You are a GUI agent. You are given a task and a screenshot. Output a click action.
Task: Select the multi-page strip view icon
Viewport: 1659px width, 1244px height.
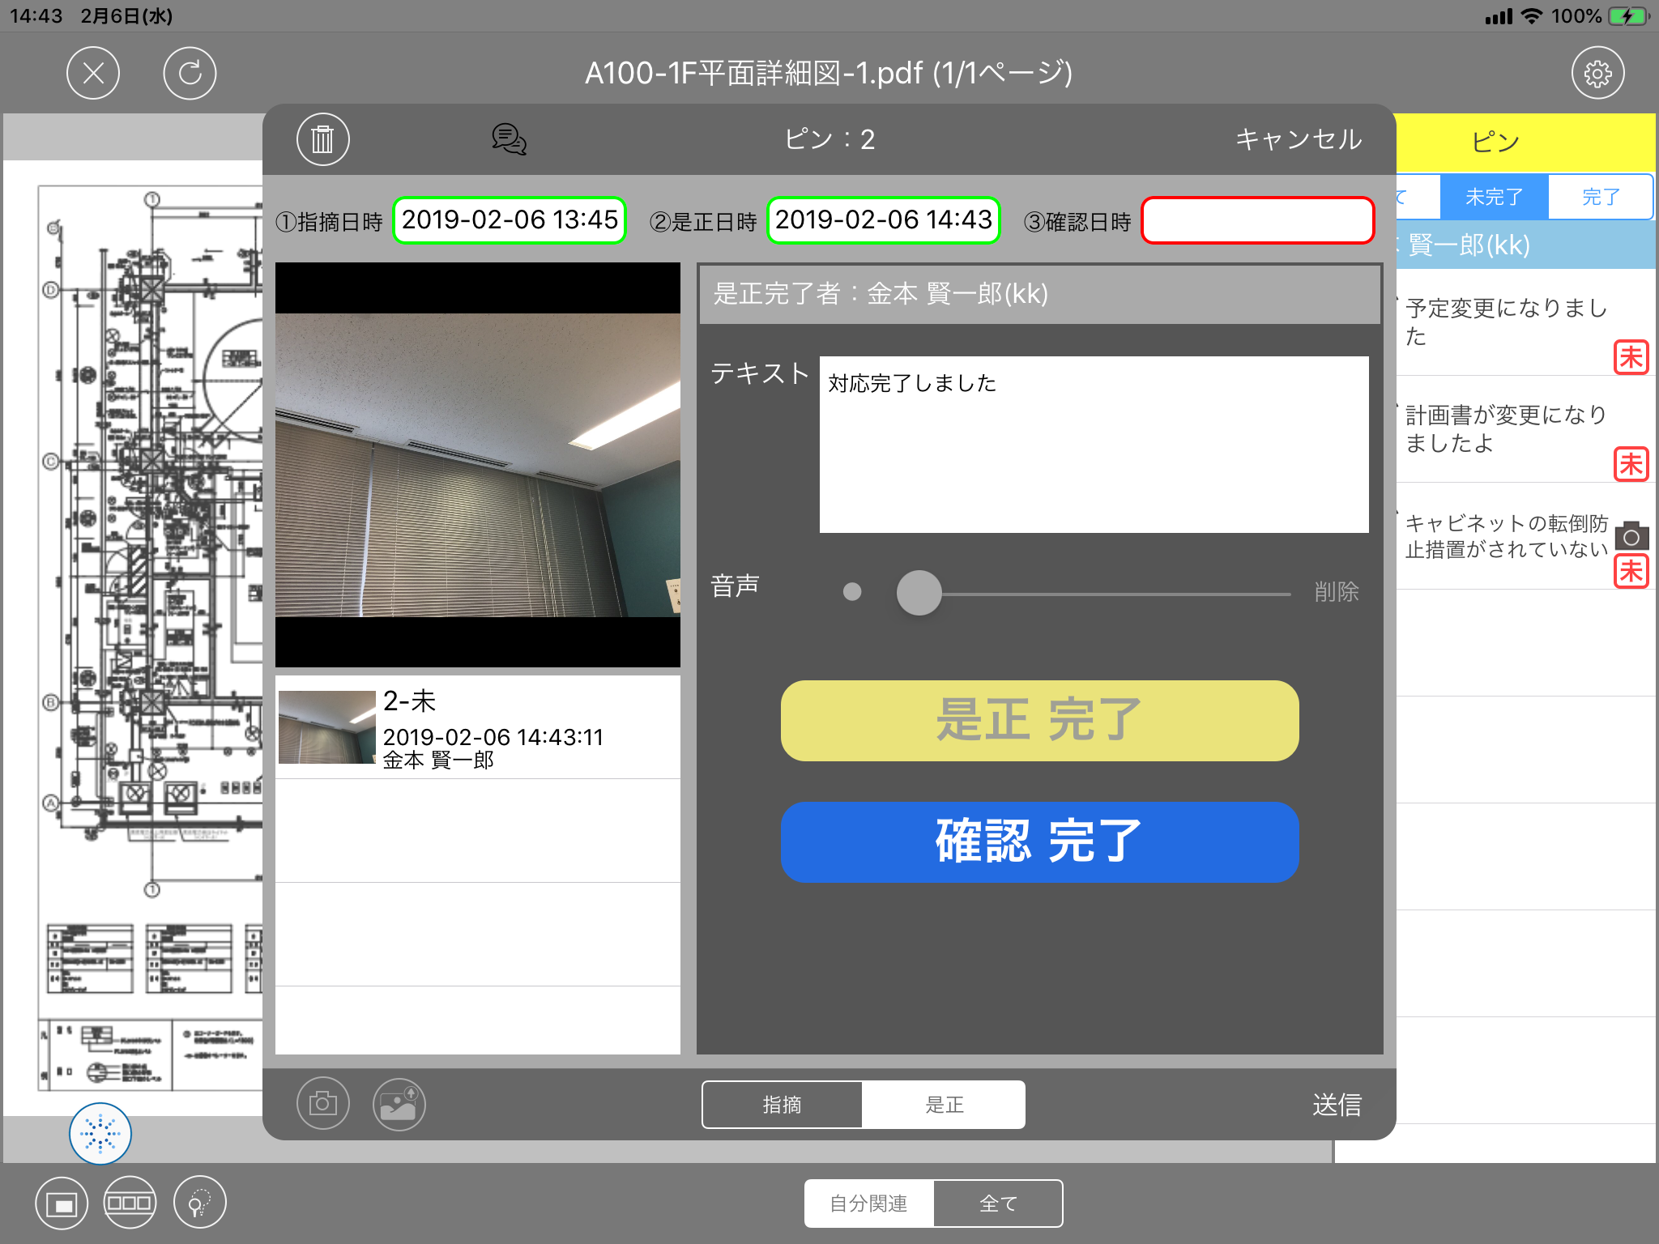coord(130,1203)
